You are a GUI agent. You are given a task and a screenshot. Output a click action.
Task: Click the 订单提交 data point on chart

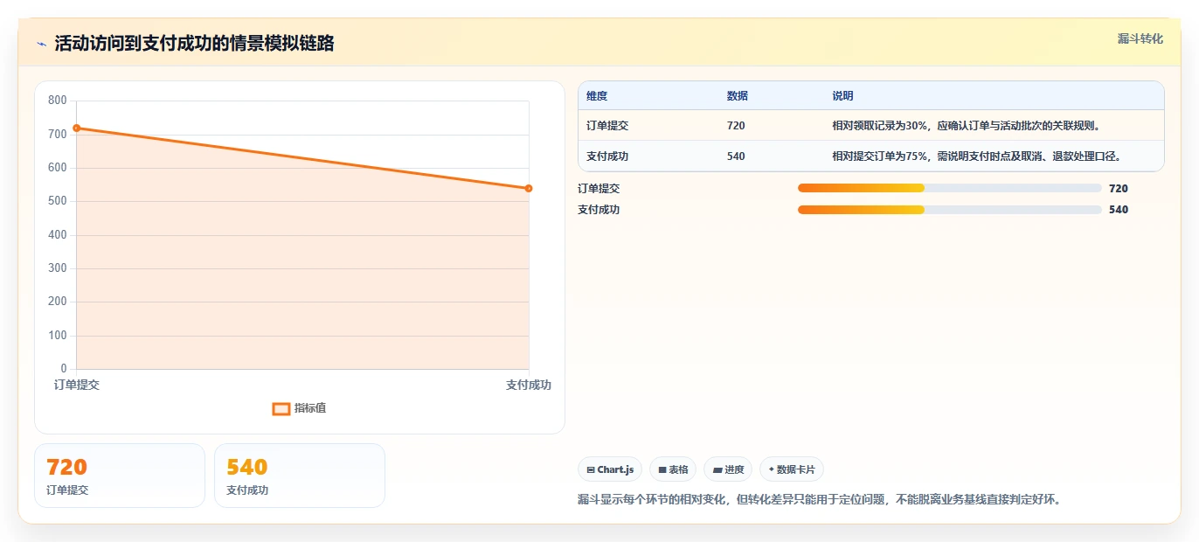pyautogui.click(x=77, y=129)
